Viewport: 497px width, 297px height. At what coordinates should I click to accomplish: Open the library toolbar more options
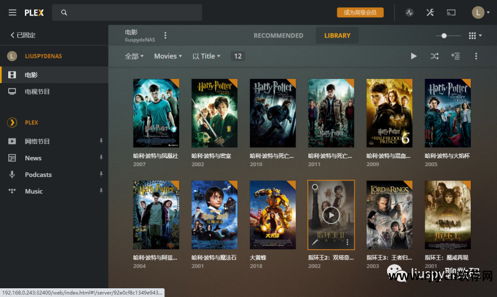pyautogui.click(x=476, y=56)
